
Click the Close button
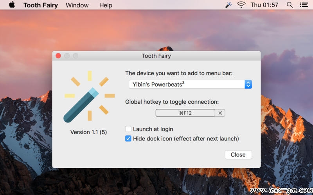point(238,154)
